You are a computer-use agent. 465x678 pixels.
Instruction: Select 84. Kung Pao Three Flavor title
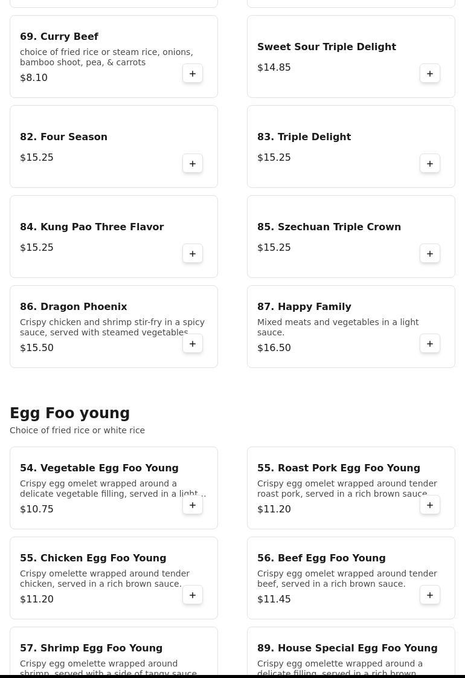pos(92,227)
